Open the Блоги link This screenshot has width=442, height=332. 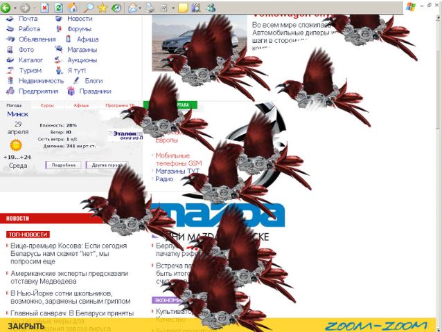point(94,81)
